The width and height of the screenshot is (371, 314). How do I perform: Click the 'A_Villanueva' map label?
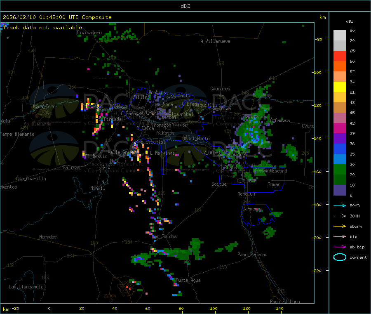[215, 41]
